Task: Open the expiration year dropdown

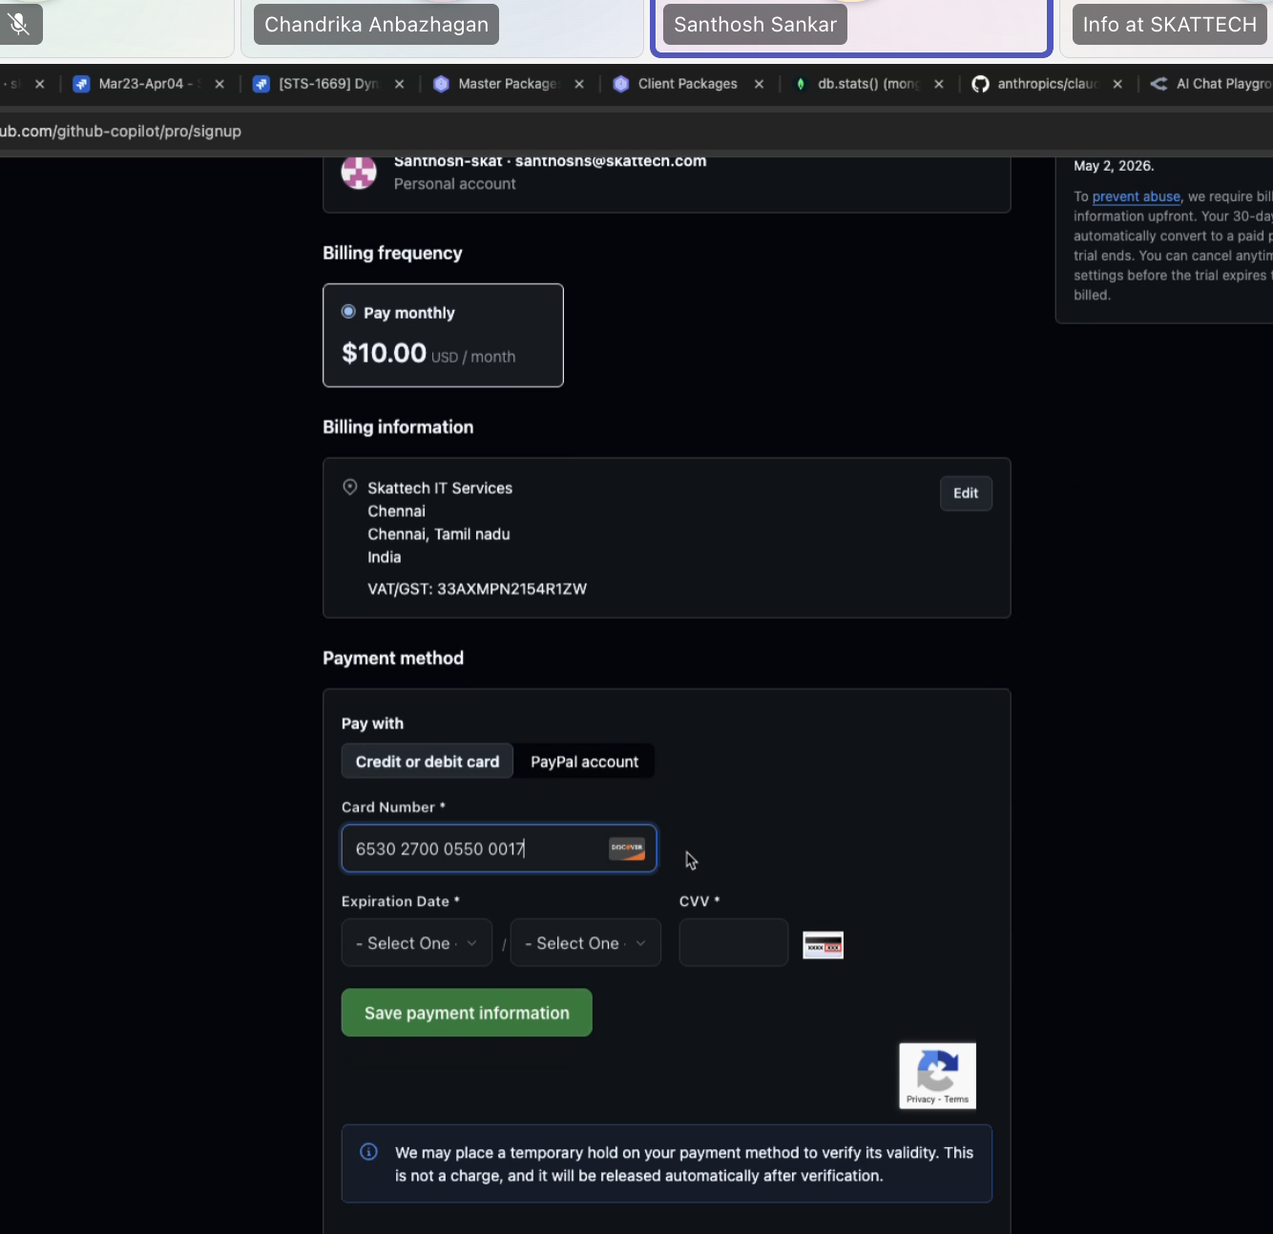Action: (x=586, y=942)
